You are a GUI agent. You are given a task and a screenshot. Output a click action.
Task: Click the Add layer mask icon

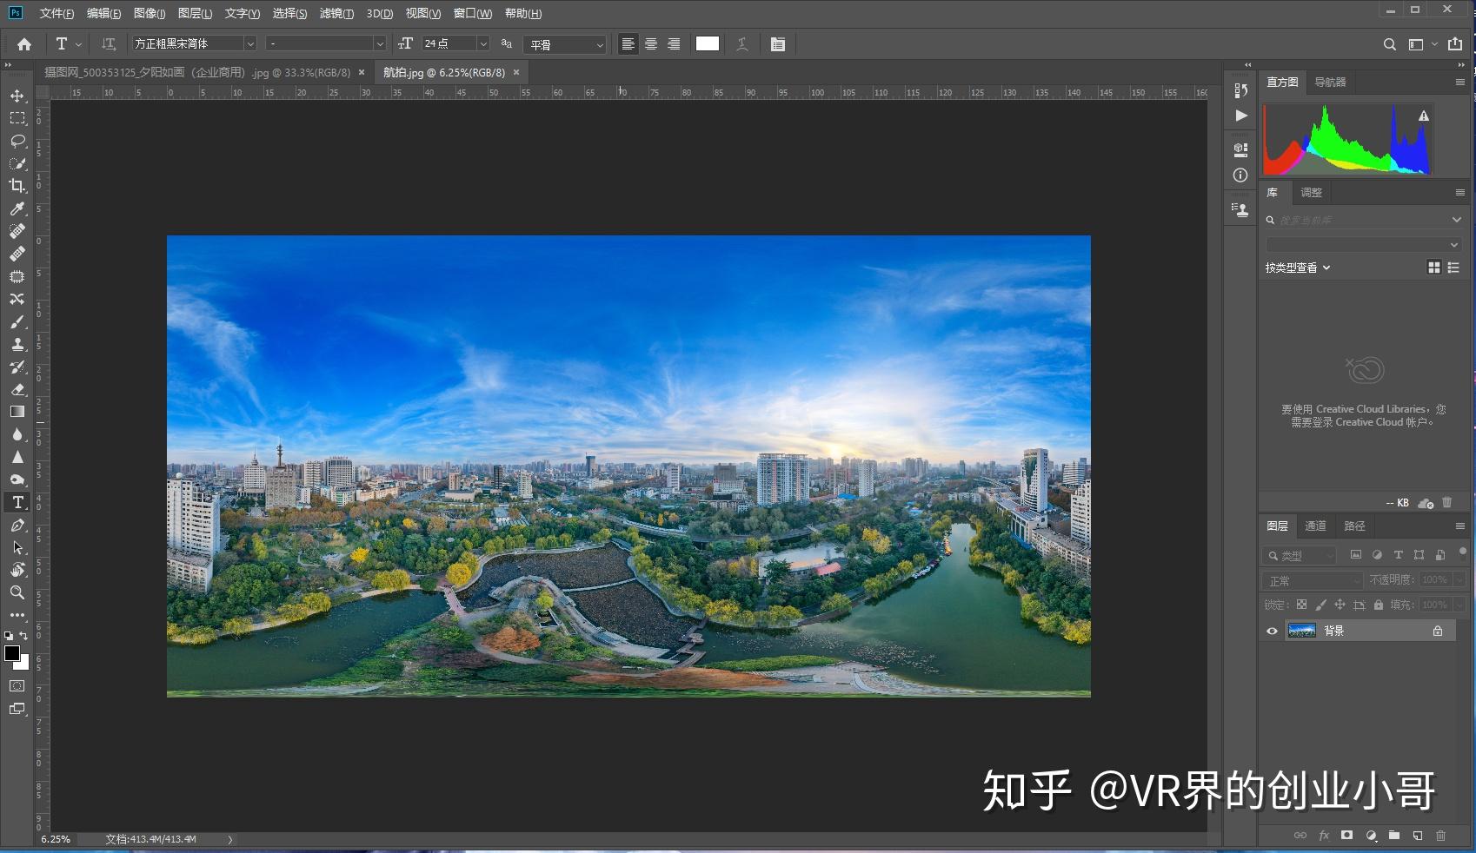[1346, 836]
